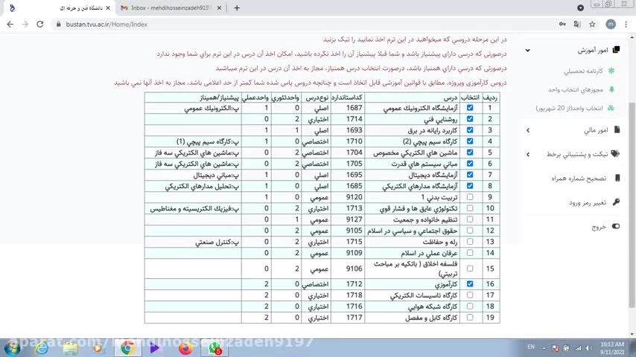The width and height of the screenshot is (636, 357).
Task: Go back using the browser back arrow
Action: 10,24
